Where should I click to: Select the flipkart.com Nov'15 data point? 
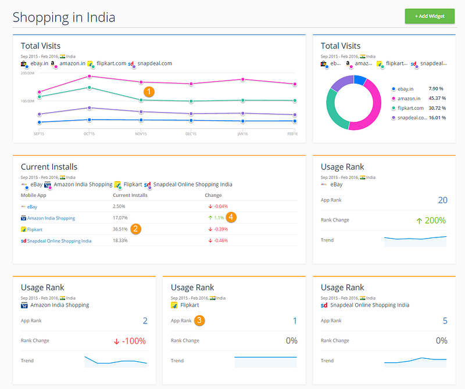(x=141, y=100)
